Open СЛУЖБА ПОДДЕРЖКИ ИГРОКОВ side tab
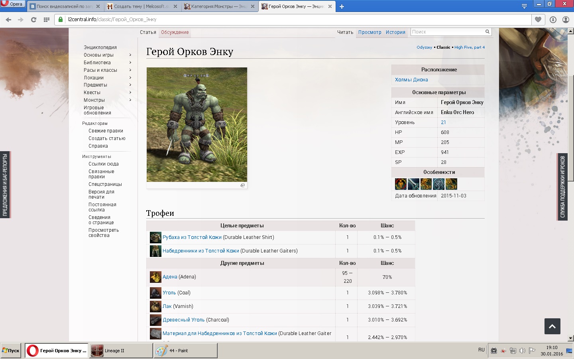 (562, 187)
